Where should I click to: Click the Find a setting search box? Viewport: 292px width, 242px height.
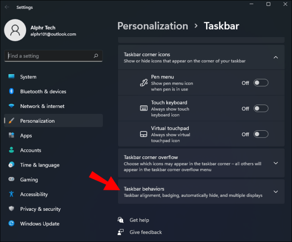49,56
